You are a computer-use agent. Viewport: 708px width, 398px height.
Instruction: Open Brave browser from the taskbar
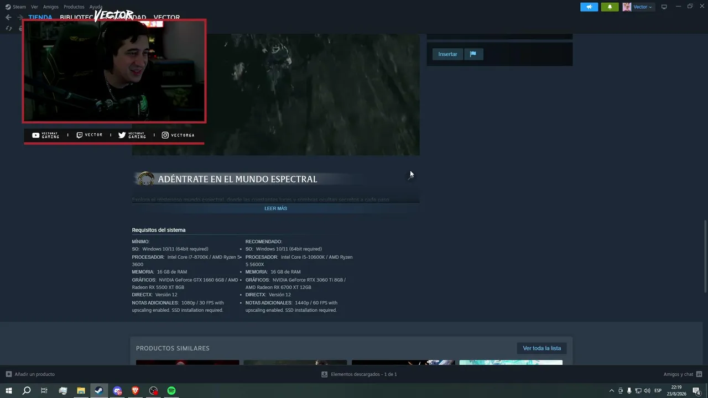[x=136, y=391]
